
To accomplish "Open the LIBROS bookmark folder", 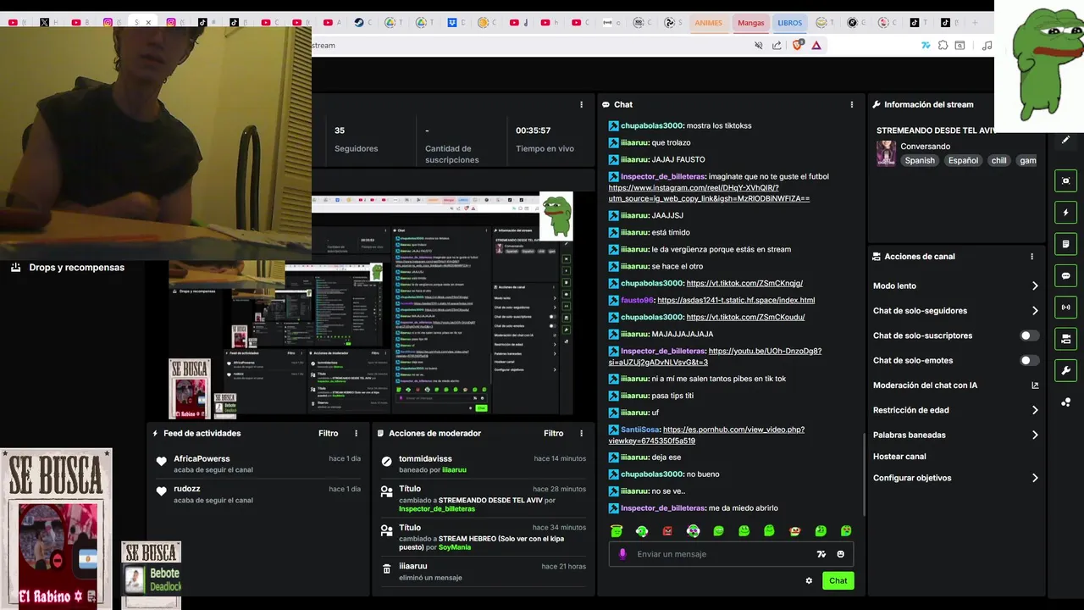I will click(x=789, y=23).
